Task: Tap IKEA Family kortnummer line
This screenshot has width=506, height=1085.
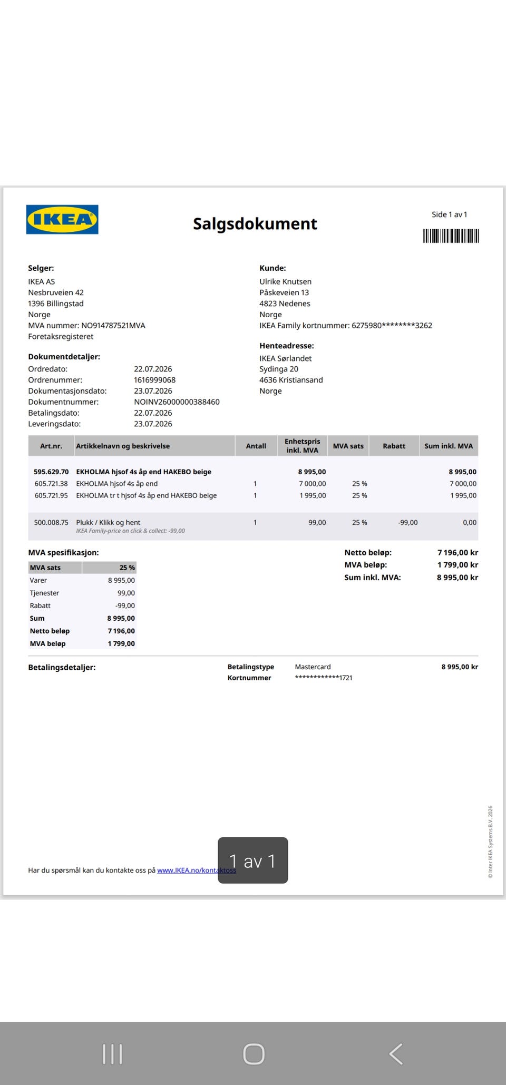Action: pos(346,326)
